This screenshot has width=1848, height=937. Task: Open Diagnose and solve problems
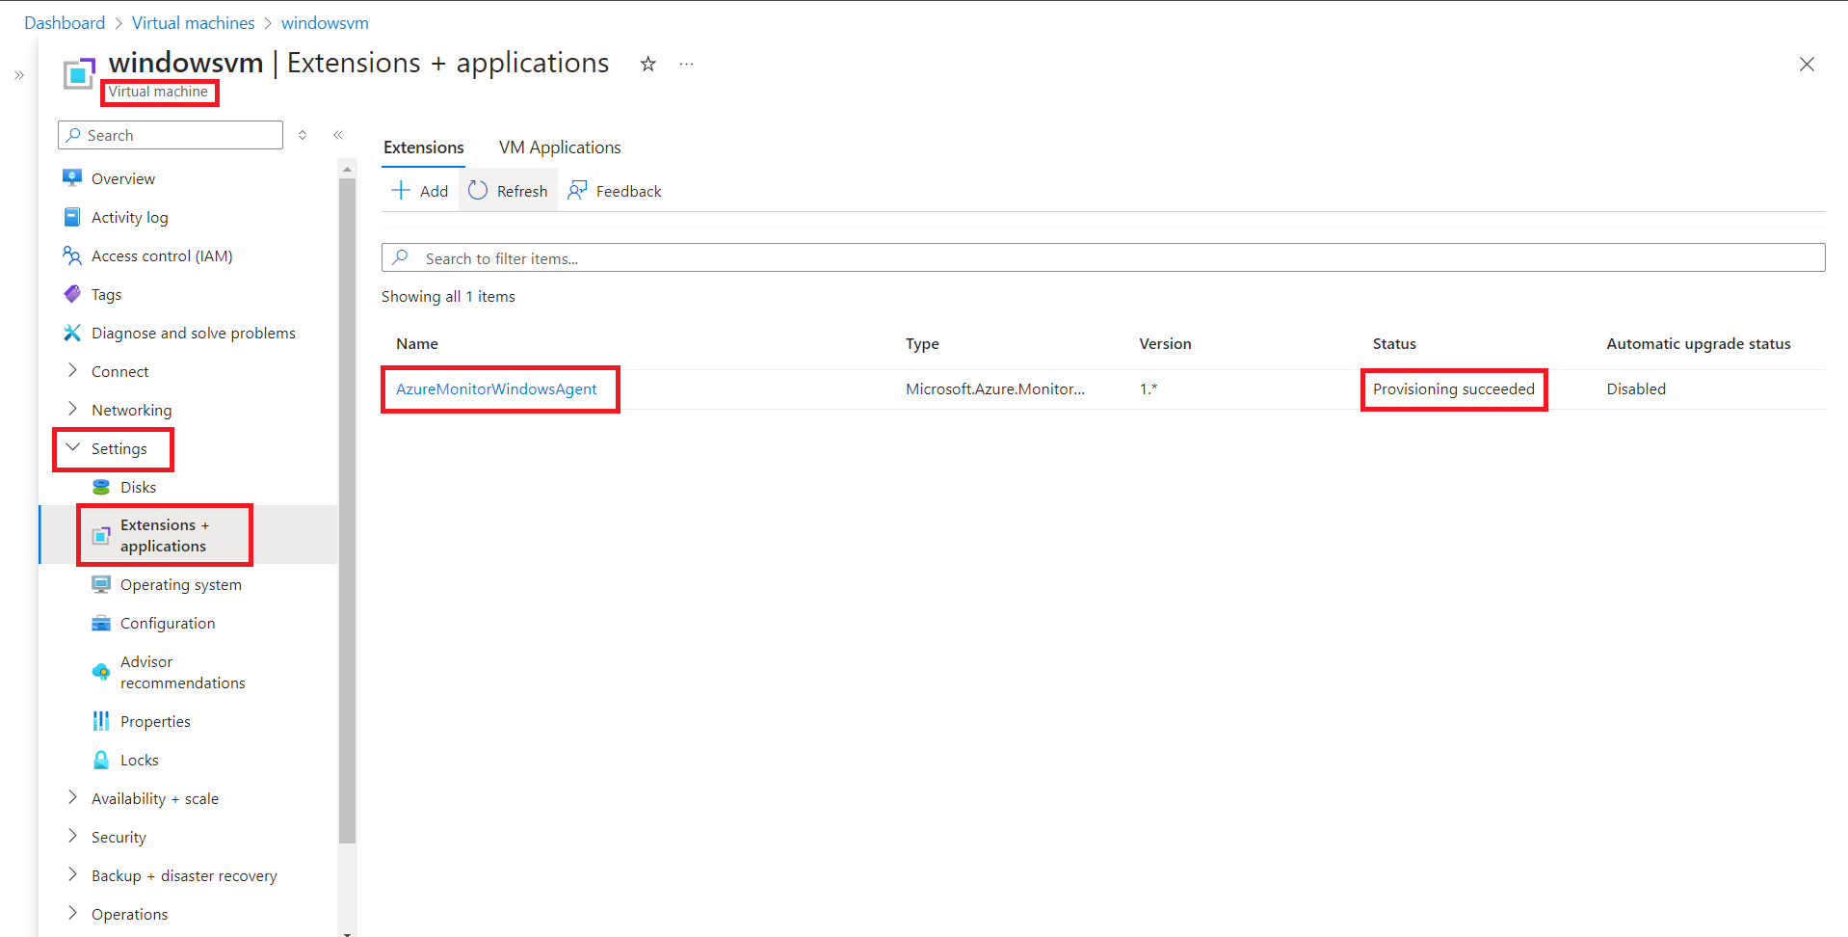click(194, 333)
